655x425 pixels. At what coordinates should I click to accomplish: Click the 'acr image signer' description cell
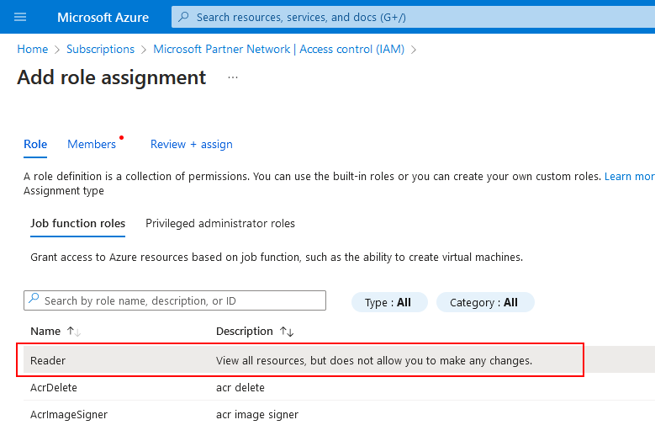(257, 415)
